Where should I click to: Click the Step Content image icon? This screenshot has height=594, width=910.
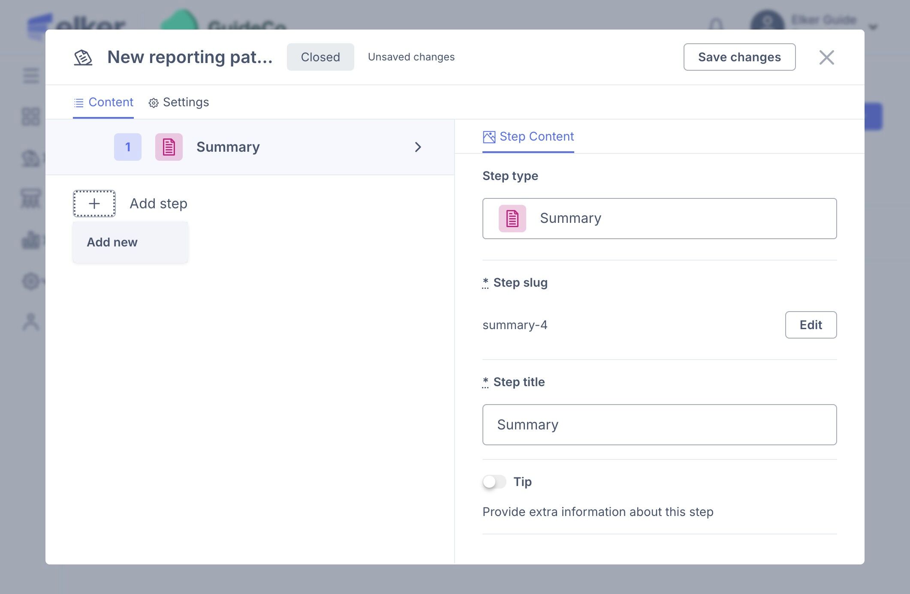pyautogui.click(x=489, y=137)
